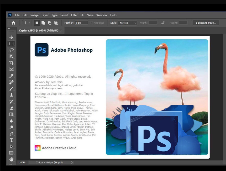Viewport: 226px width, 171px height.
Task: Open the View menu
Action: coord(90,15)
